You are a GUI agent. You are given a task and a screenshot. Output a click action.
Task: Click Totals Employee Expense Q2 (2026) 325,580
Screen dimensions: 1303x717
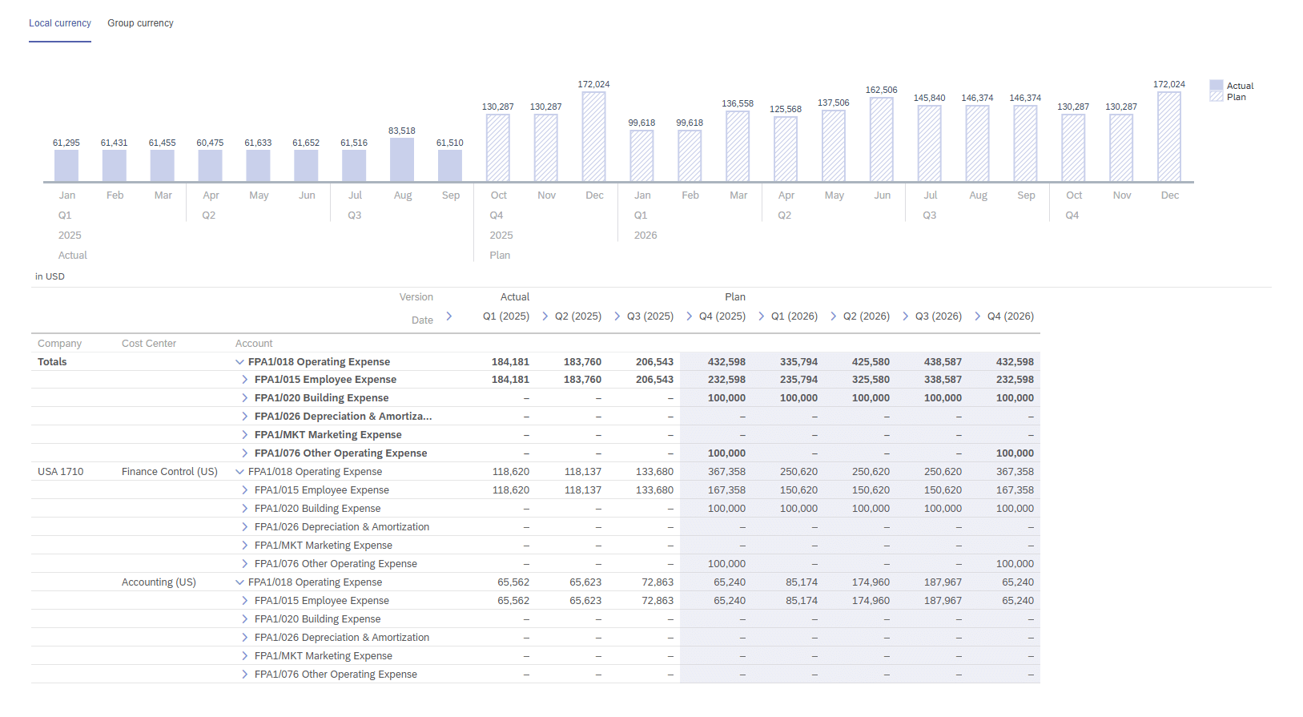pos(871,380)
